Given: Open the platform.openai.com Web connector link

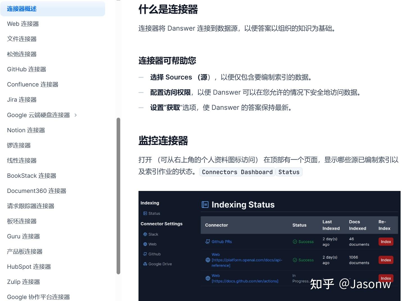Looking at the screenshot, I should pyautogui.click(x=247, y=260).
